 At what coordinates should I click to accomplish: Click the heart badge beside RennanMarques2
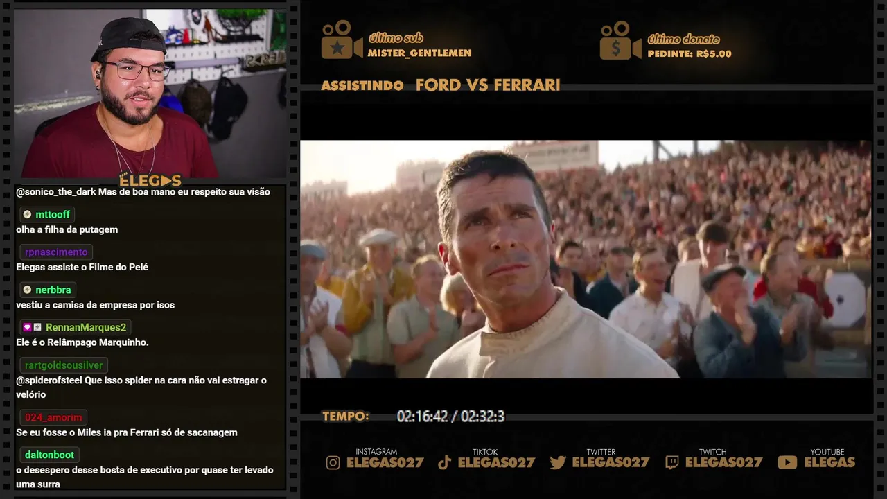(27, 327)
